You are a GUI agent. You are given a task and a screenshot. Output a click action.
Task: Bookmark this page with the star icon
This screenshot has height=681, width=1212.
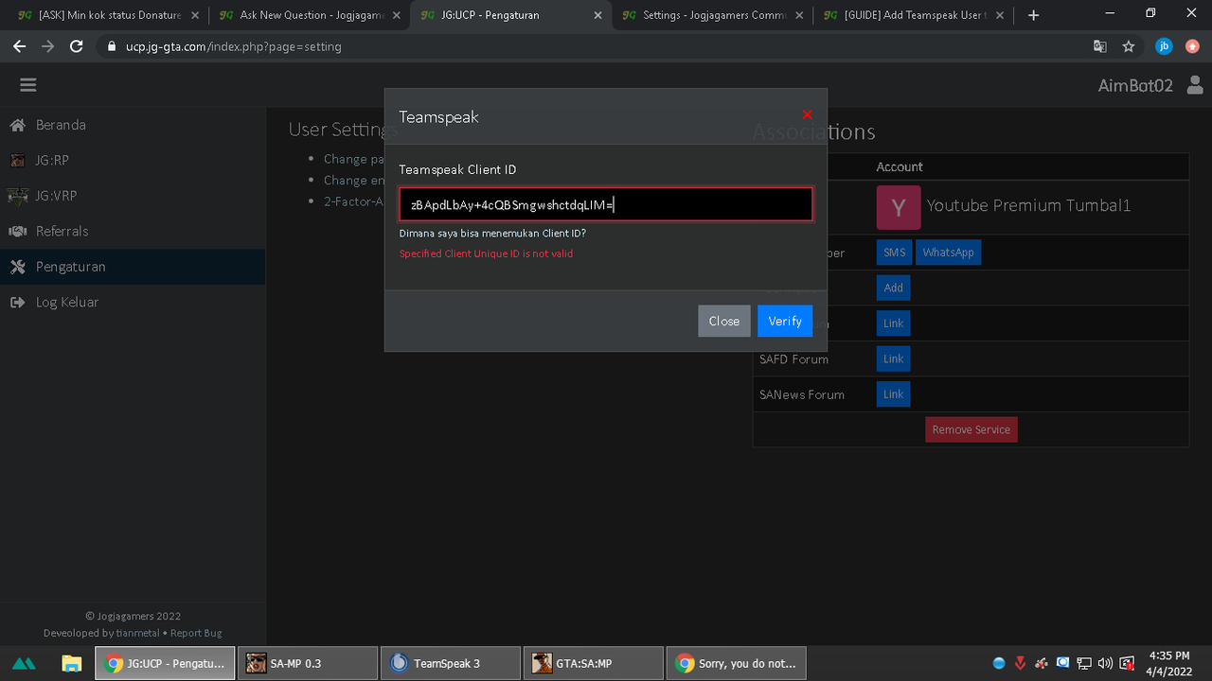click(1128, 46)
